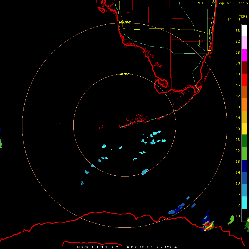Select the dark red legend swatch
This screenshot has width=249, height=249.
pyautogui.click(x=244, y=67)
